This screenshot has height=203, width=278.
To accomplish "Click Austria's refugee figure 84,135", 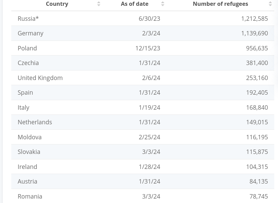I will (x=259, y=181).
